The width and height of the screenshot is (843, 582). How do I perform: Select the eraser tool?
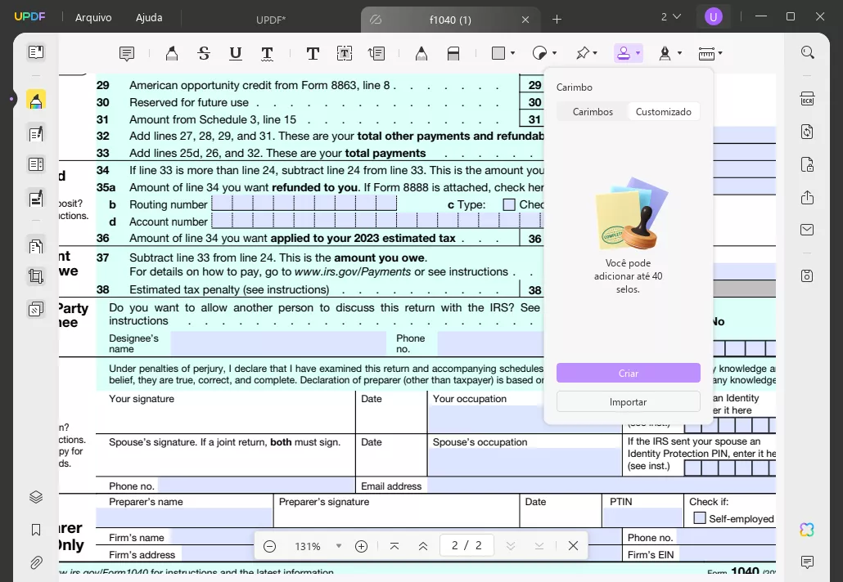point(453,53)
